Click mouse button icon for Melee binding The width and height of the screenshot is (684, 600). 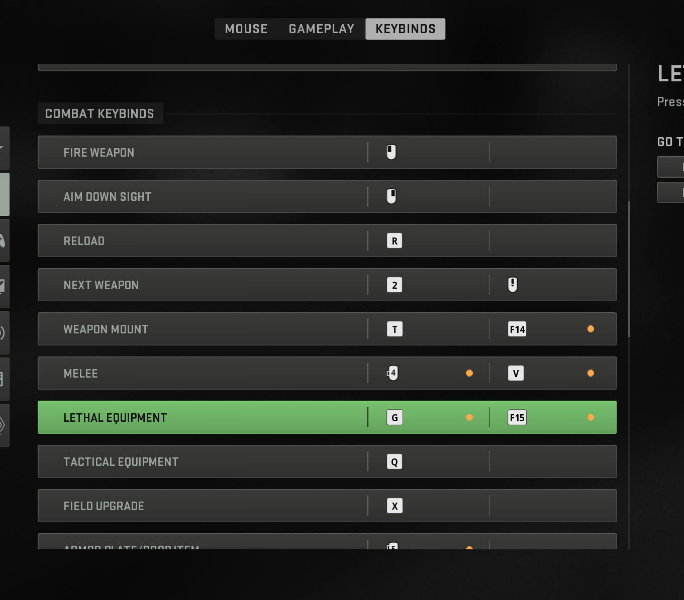click(x=392, y=373)
